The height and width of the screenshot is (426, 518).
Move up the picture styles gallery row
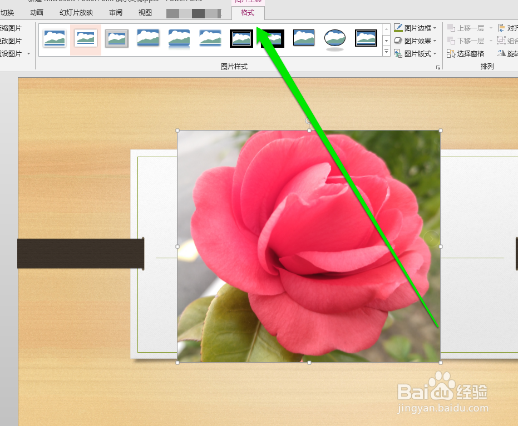(x=386, y=29)
